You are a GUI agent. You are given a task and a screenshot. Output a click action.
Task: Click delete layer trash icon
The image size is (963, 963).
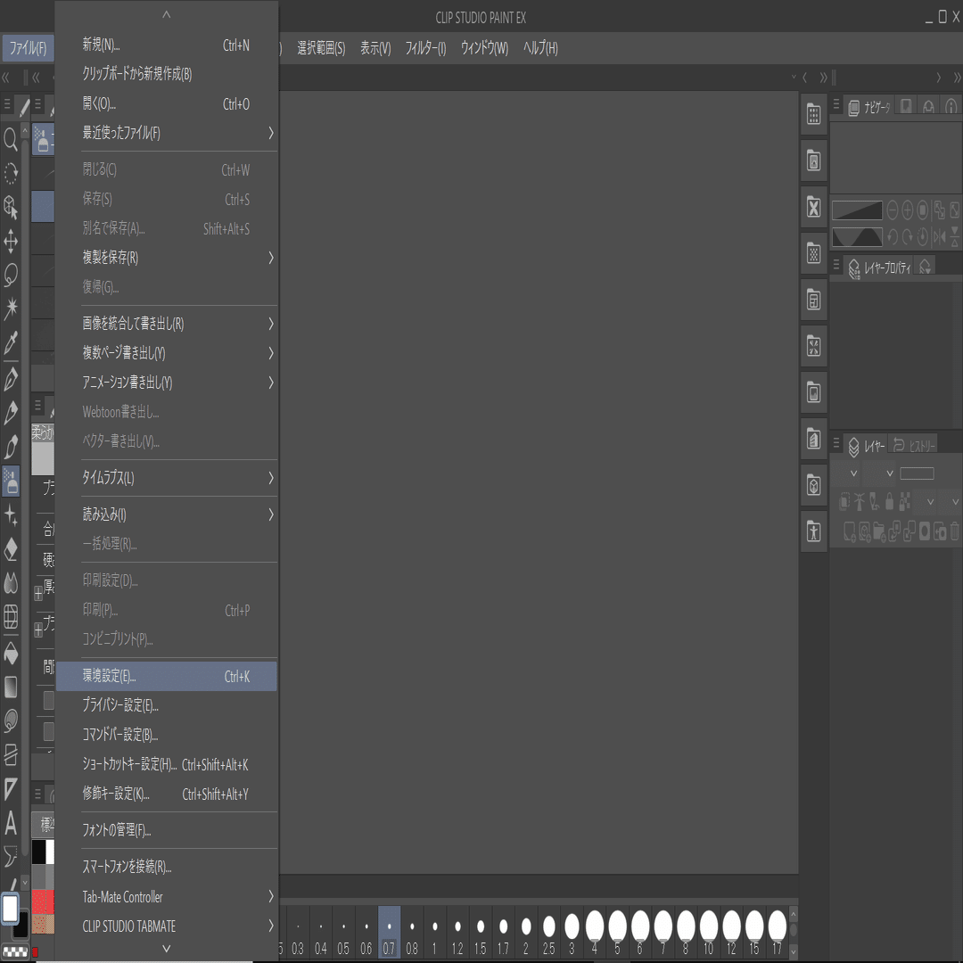click(954, 531)
